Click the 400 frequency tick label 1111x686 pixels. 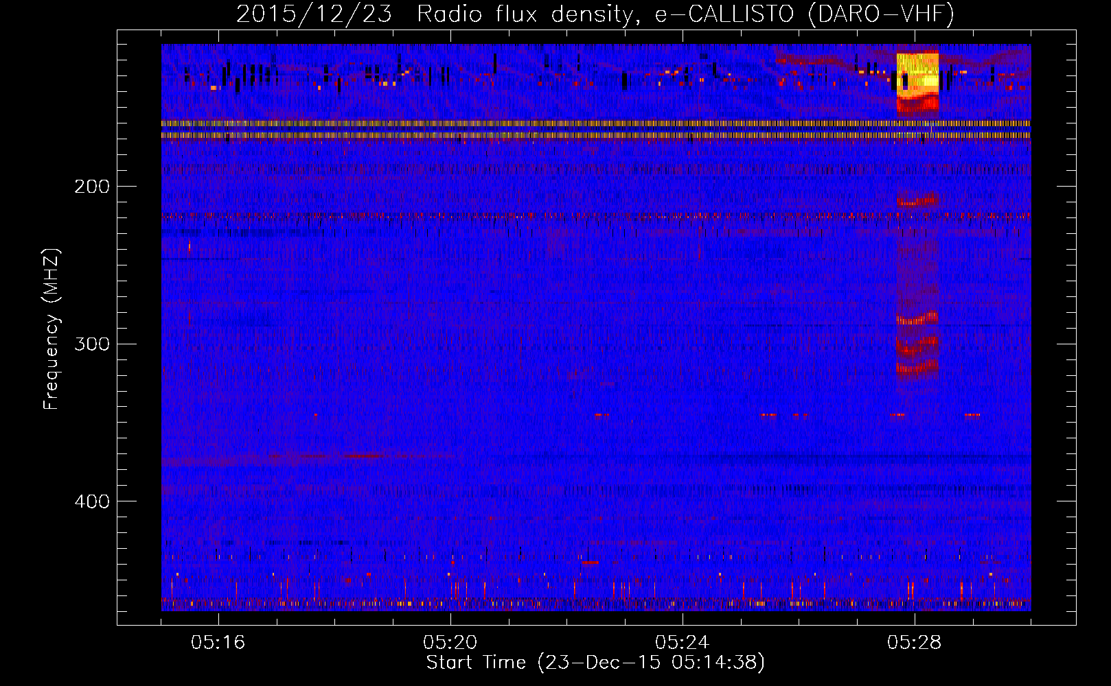[91, 501]
